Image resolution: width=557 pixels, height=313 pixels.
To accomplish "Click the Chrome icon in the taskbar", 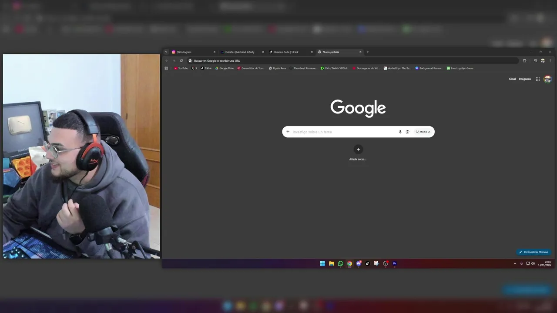I will [349, 263].
